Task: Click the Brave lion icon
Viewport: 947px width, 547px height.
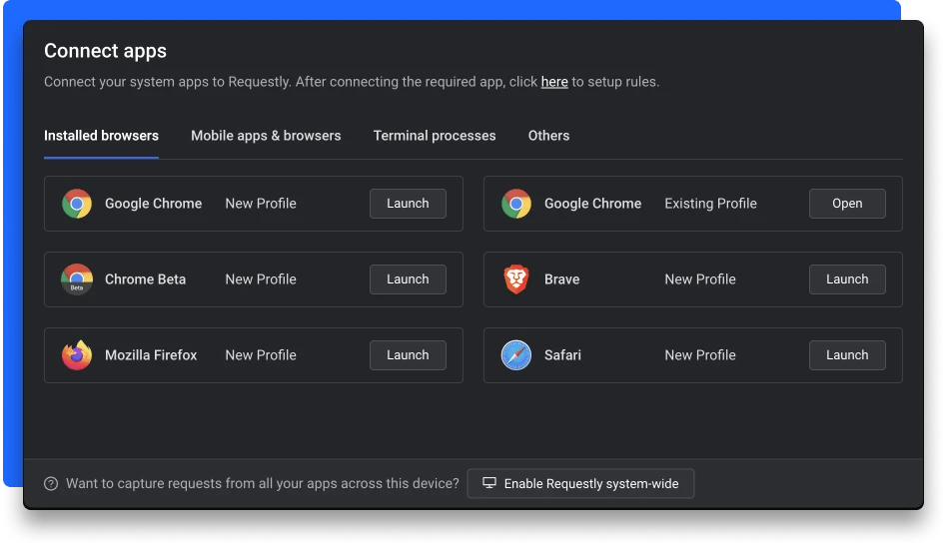Action: point(516,279)
